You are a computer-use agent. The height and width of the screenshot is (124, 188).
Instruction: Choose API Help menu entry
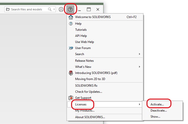[x=105, y=36]
